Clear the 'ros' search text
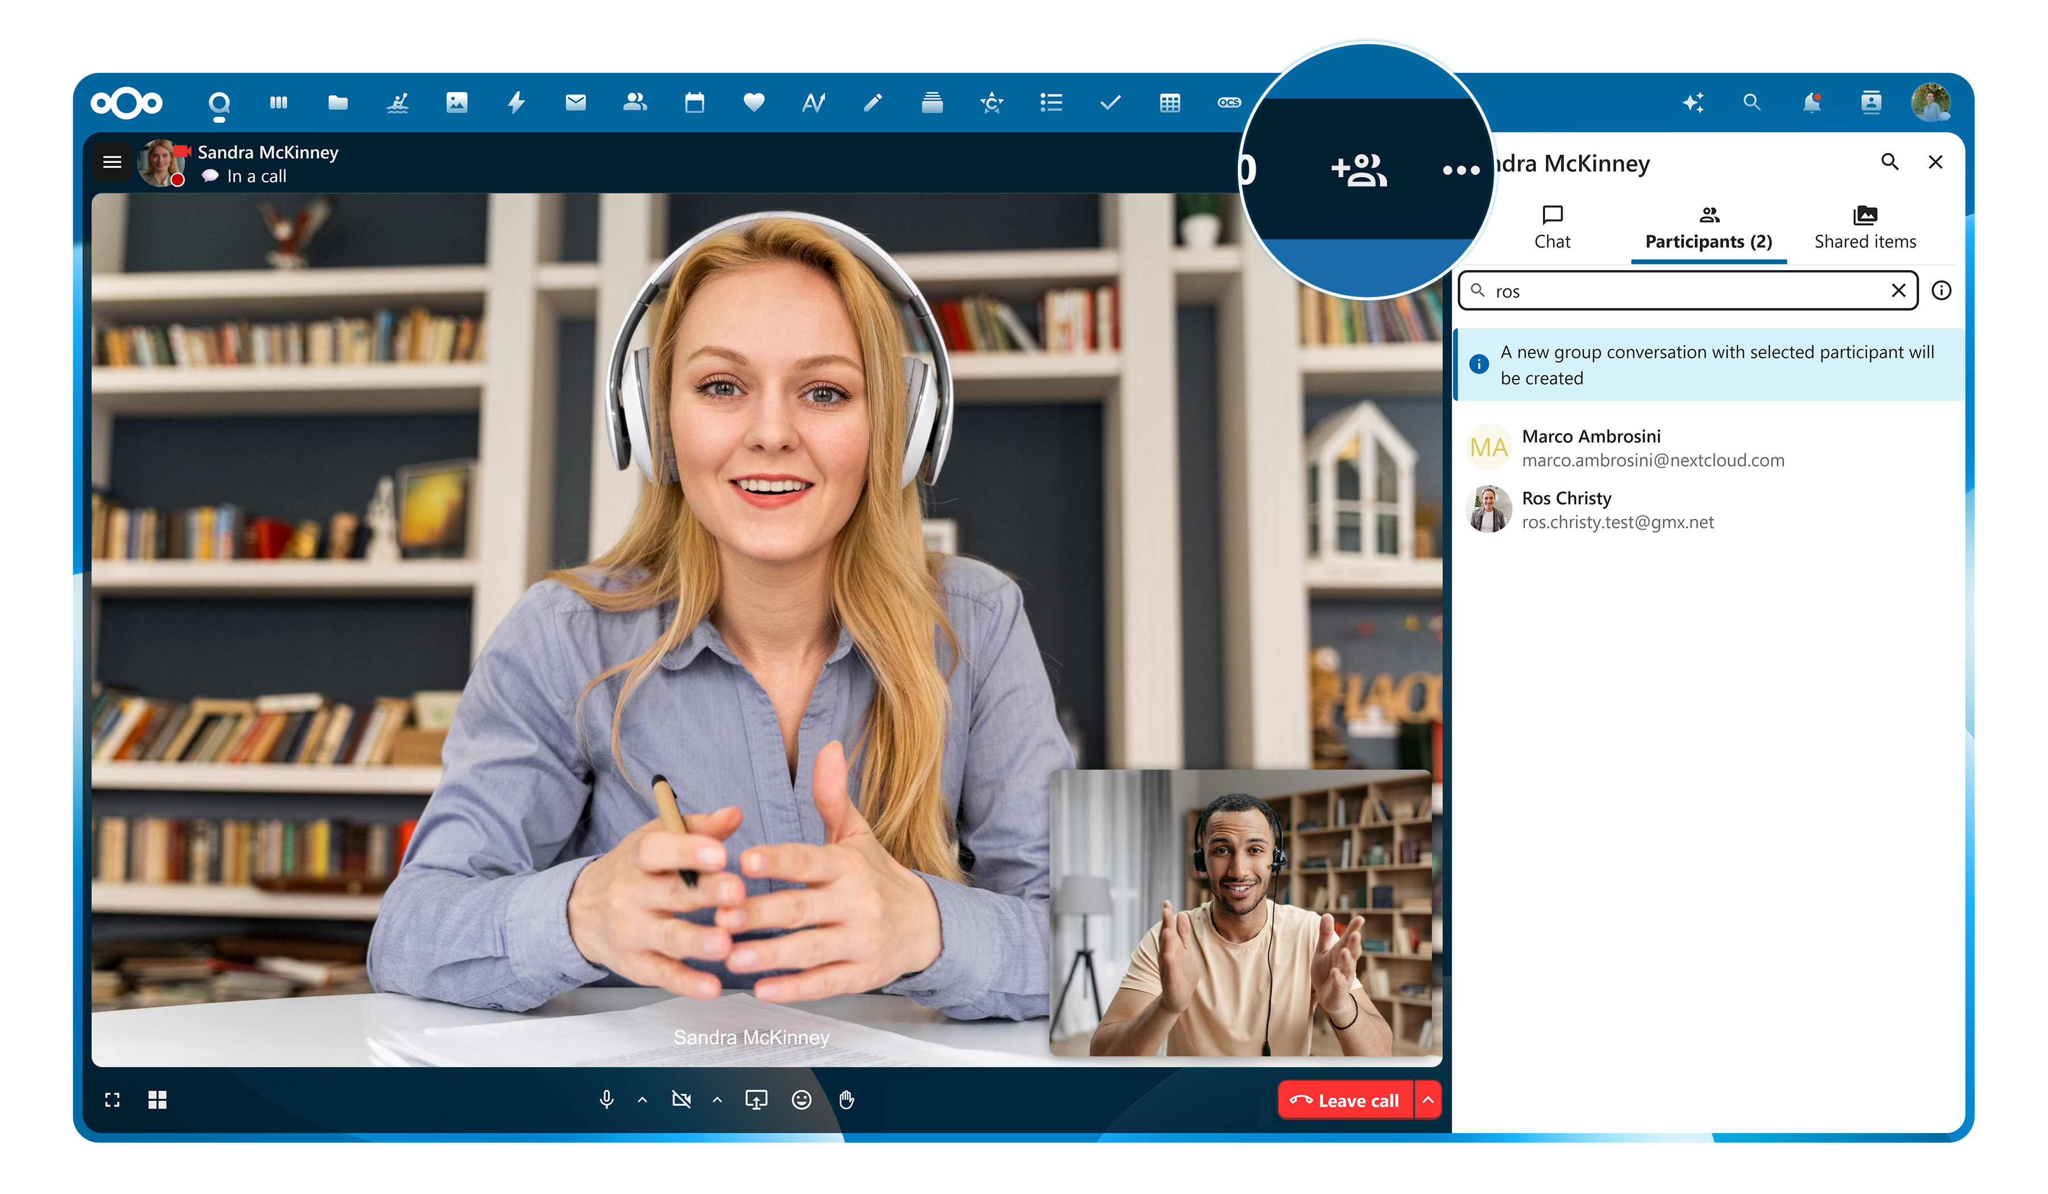Screen dimensions: 2048x1194 (x=1900, y=290)
